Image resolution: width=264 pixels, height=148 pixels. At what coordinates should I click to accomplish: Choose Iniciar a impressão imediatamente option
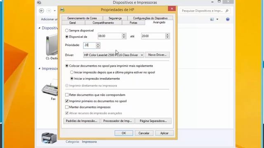click(x=72, y=79)
